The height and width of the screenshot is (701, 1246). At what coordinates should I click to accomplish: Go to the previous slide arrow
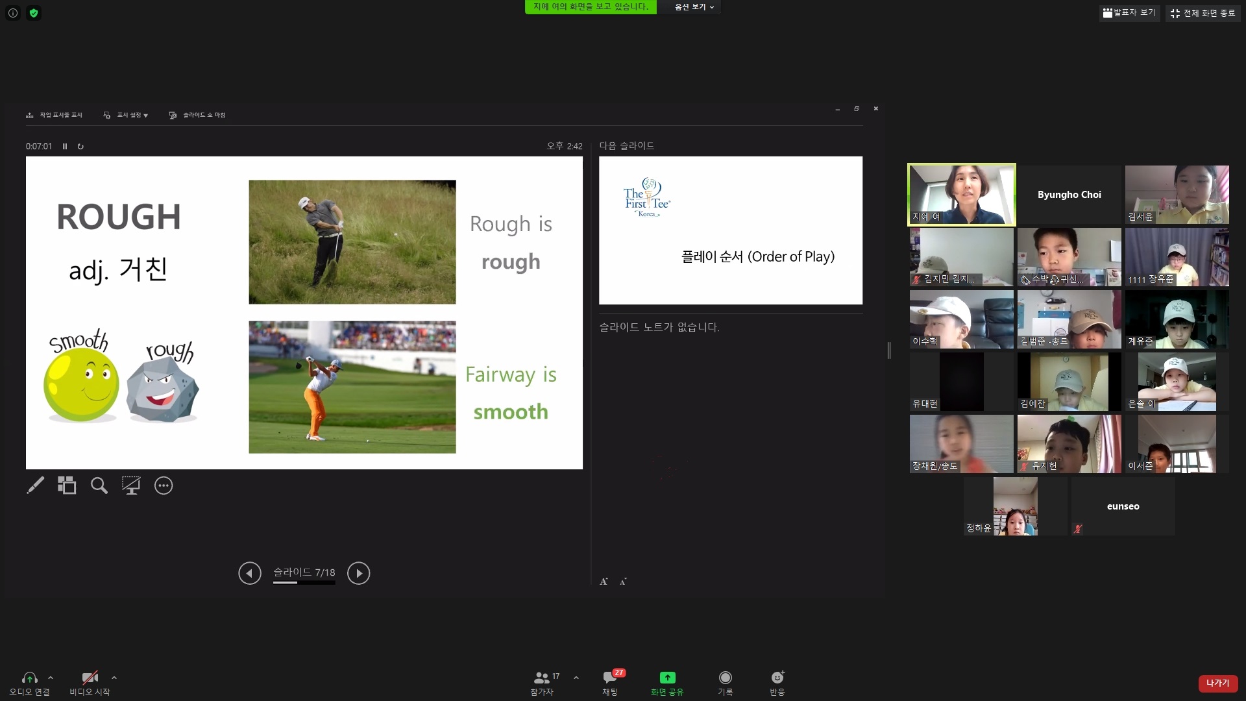[x=249, y=573]
